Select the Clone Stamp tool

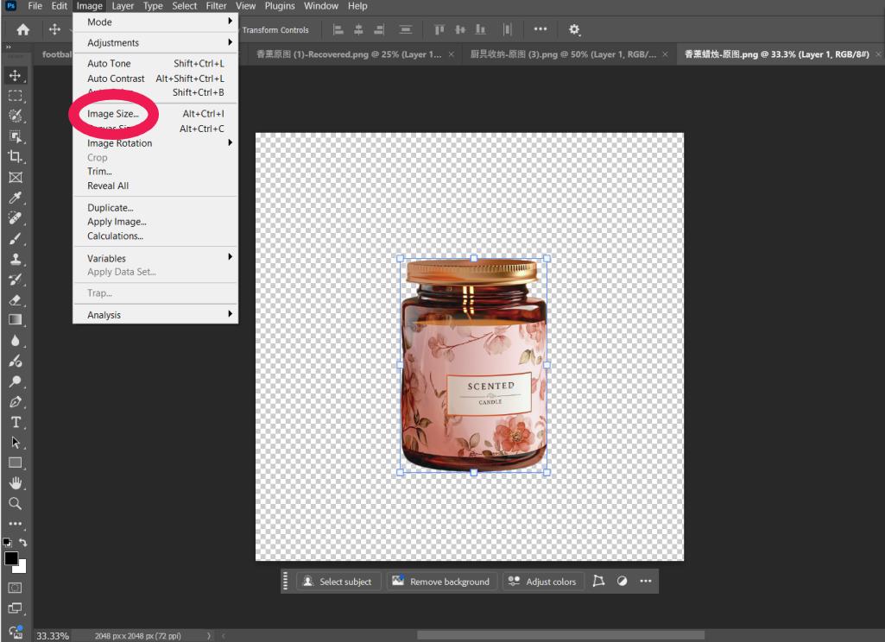pos(16,259)
